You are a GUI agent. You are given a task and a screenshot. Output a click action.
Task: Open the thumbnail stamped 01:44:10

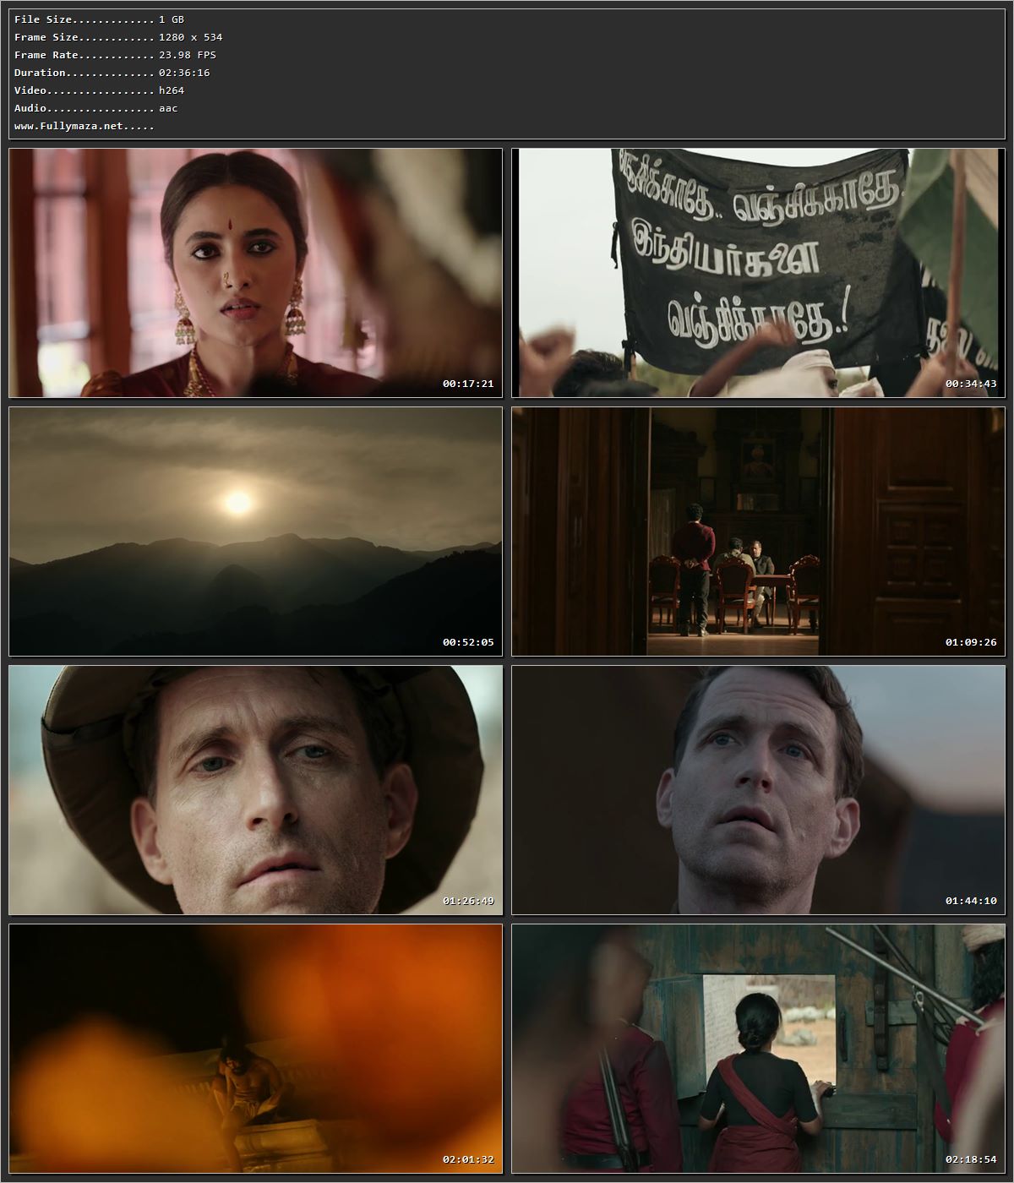pos(758,790)
